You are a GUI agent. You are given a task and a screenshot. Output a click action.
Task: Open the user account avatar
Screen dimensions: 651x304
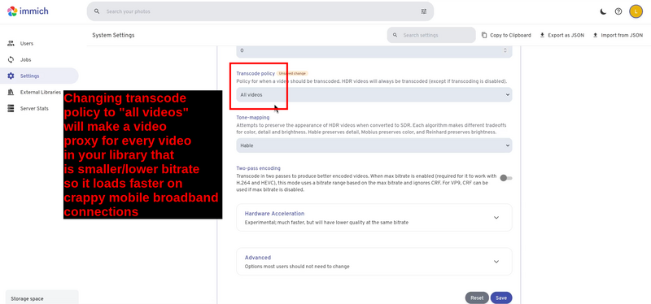[x=636, y=11]
